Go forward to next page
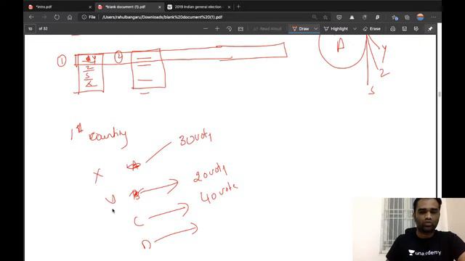The height and width of the screenshot is (261, 465). tap(44, 17)
